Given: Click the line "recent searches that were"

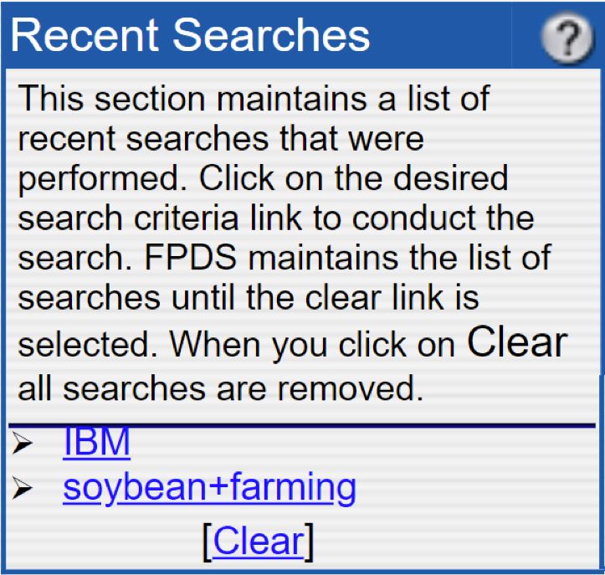Looking at the screenshot, I should pos(221,139).
